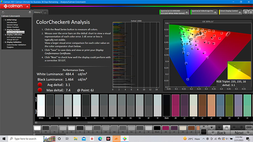Image resolution: width=253 pixels, height=142 pixels.
Task: Click the Black Luminance value 1.464
Action: (69, 79)
